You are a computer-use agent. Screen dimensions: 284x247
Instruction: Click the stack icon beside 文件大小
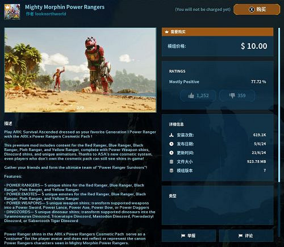point(171,162)
